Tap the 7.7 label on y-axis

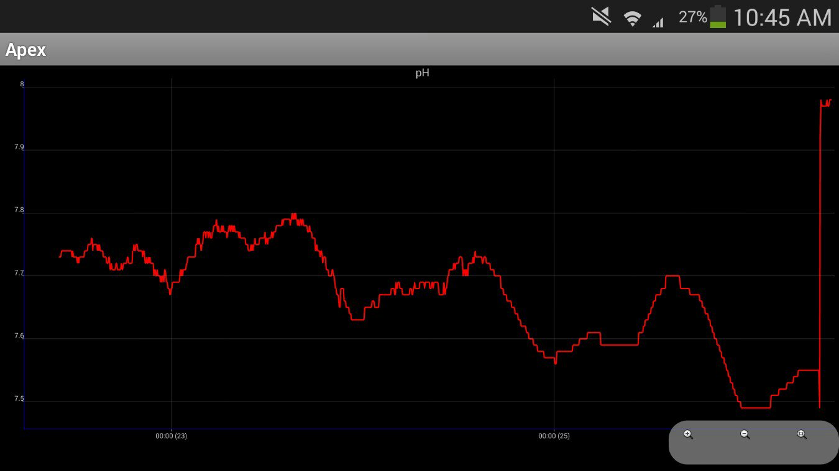tap(19, 273)
